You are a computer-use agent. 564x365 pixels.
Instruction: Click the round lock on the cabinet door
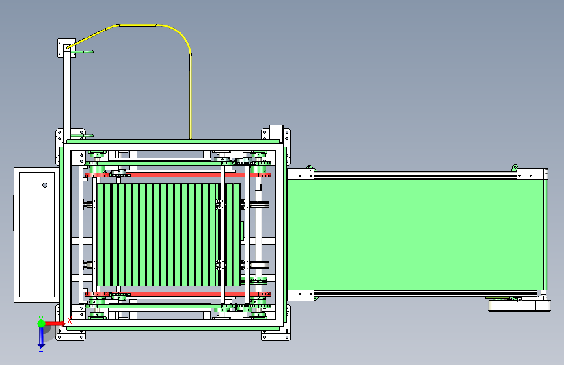(x=45, y=185)
